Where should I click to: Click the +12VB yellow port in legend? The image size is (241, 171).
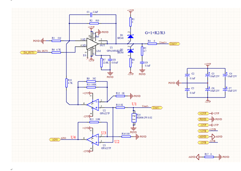(203, 131)
